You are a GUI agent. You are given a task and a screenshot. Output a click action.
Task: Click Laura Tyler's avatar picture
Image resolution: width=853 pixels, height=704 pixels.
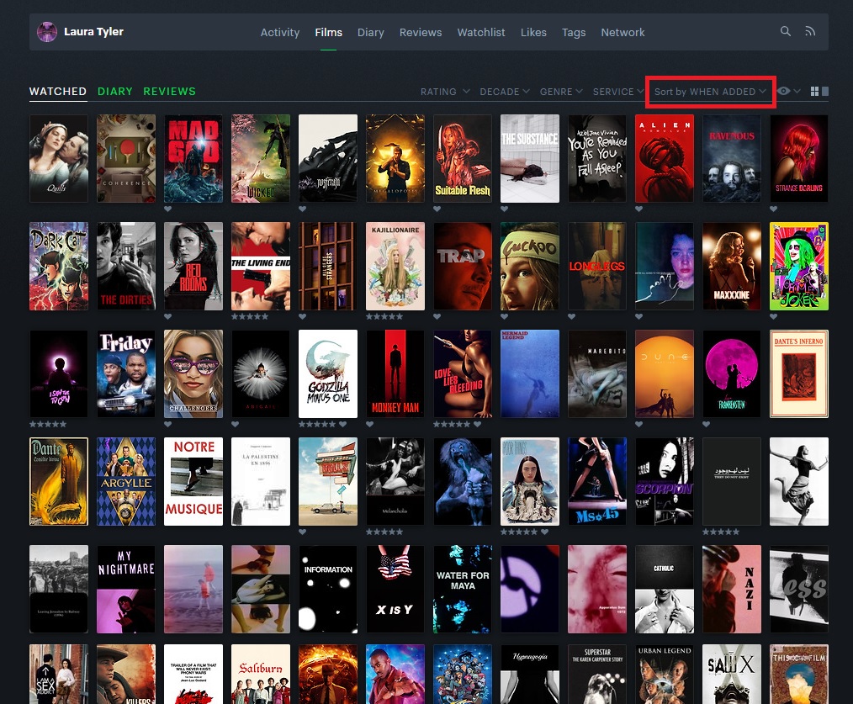coord(47,32)
